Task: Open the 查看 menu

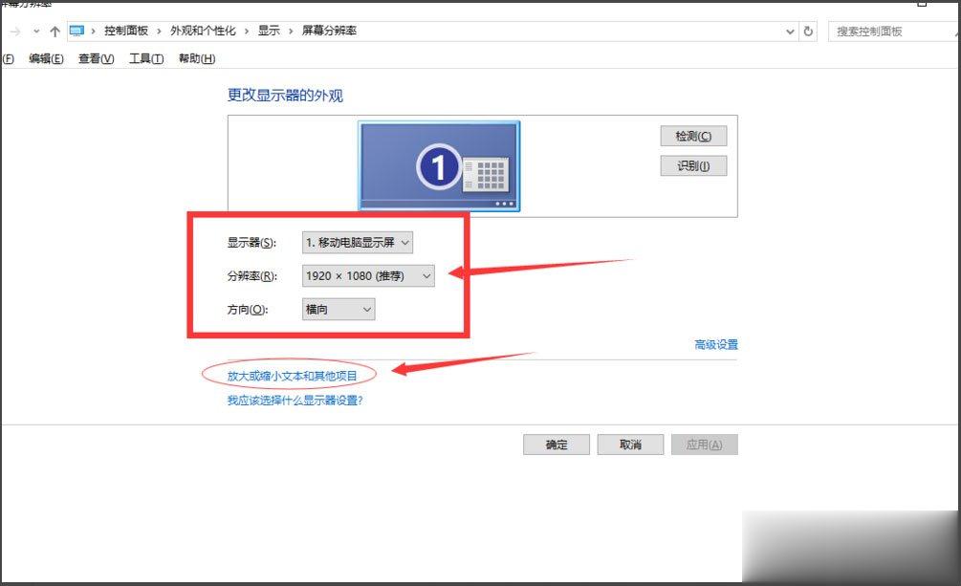Action: pyautogui.click(x=94, y=57)
